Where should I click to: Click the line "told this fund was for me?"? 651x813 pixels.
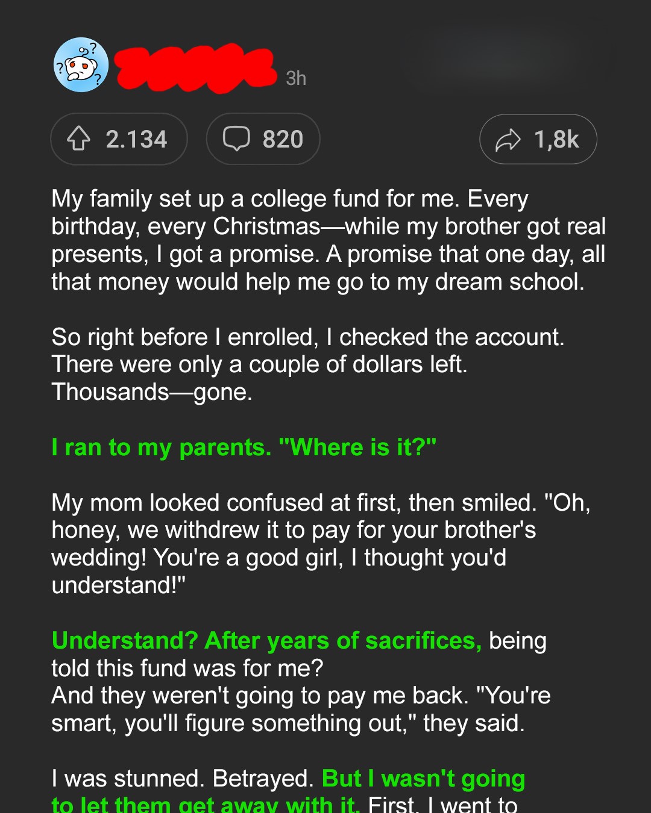pos(187,668)
